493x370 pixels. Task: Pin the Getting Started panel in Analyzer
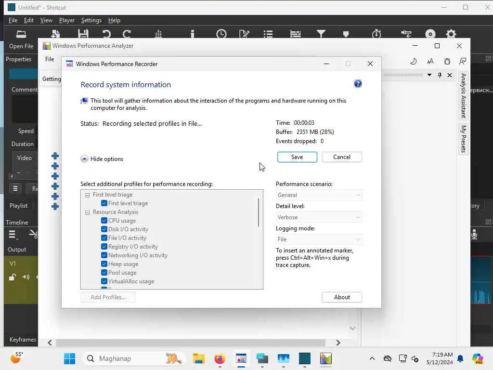pos(440,75)
